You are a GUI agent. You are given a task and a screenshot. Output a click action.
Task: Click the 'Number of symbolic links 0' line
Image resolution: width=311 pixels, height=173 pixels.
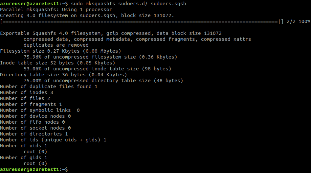40,110
